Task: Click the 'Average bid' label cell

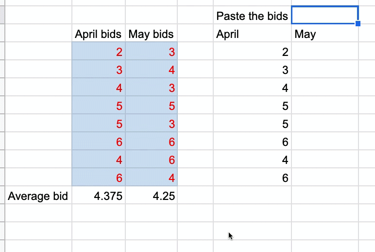Action: (38, 196)
